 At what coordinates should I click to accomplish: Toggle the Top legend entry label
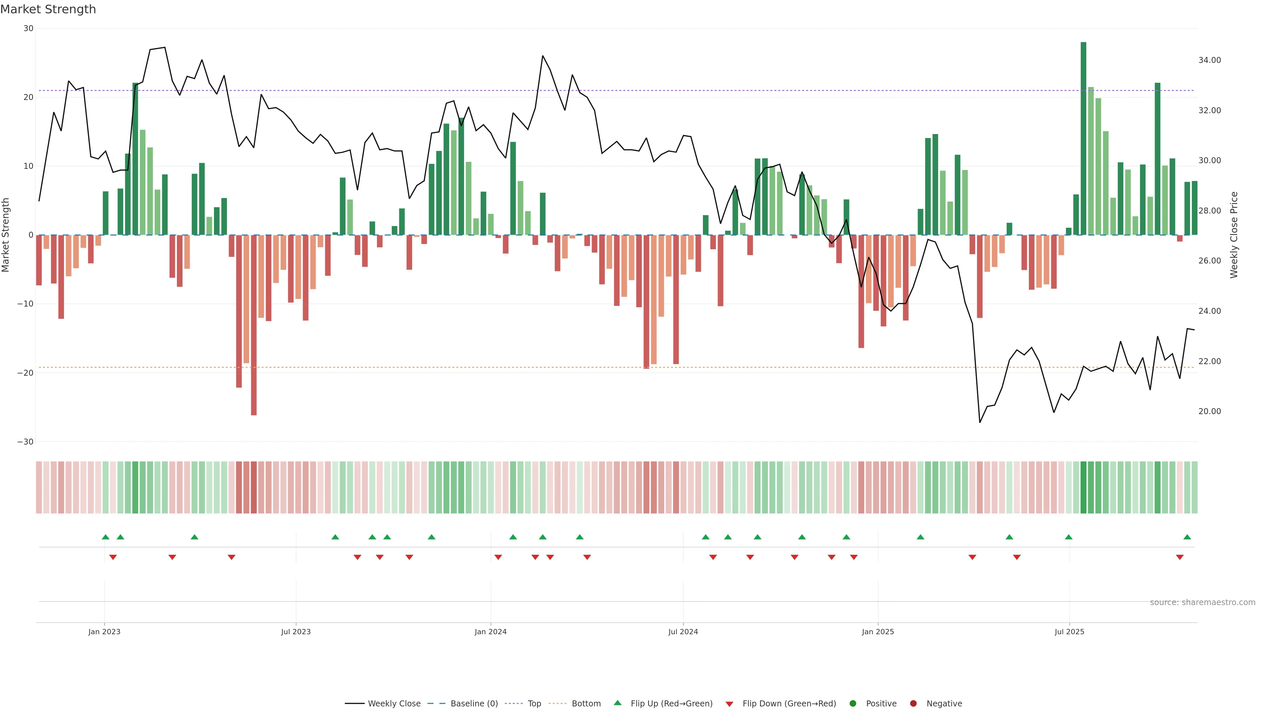tap(534, 704)
